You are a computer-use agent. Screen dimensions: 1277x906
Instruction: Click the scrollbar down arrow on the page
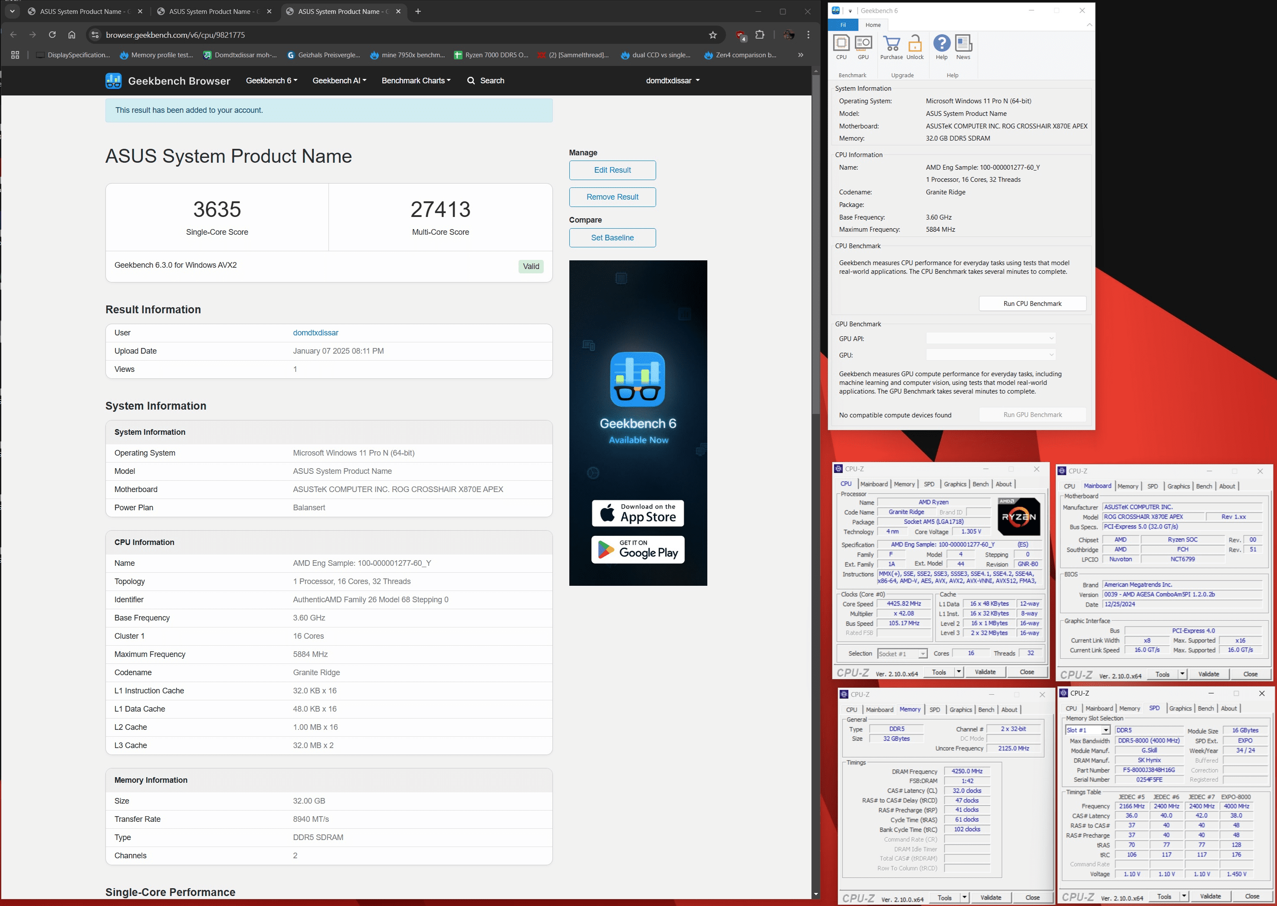click(x=816, y=894)
